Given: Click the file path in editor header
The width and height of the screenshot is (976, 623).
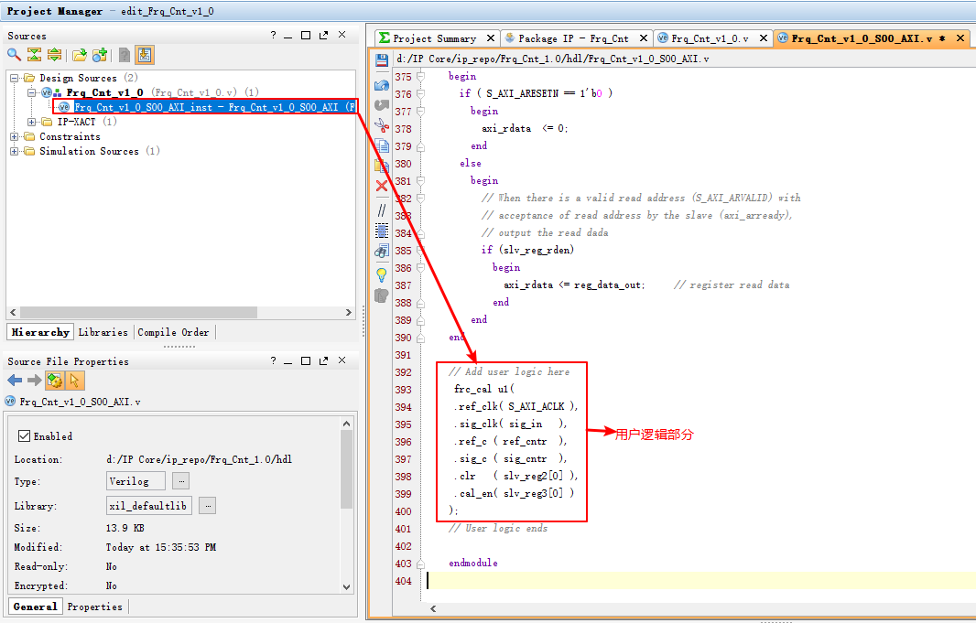Looking at the screenshot, I should [553, 59].
